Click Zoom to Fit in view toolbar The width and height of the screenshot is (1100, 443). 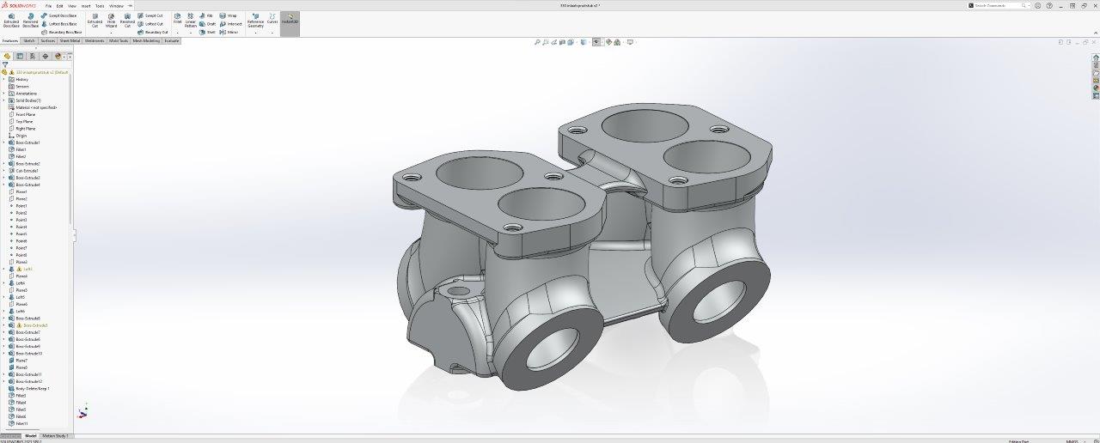(538, 41)
